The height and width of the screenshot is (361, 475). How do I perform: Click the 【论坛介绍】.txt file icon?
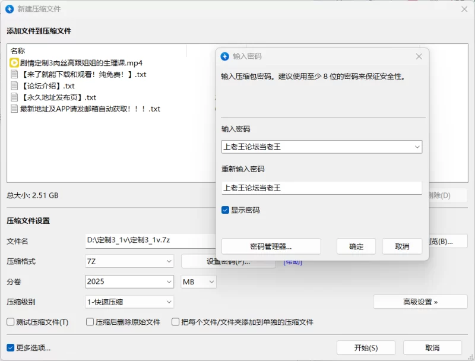[14, 86]
